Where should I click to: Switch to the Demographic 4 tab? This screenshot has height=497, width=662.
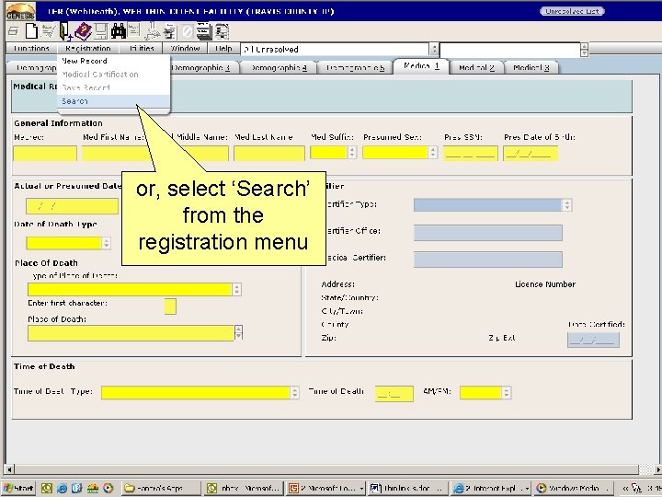[279, 67]
